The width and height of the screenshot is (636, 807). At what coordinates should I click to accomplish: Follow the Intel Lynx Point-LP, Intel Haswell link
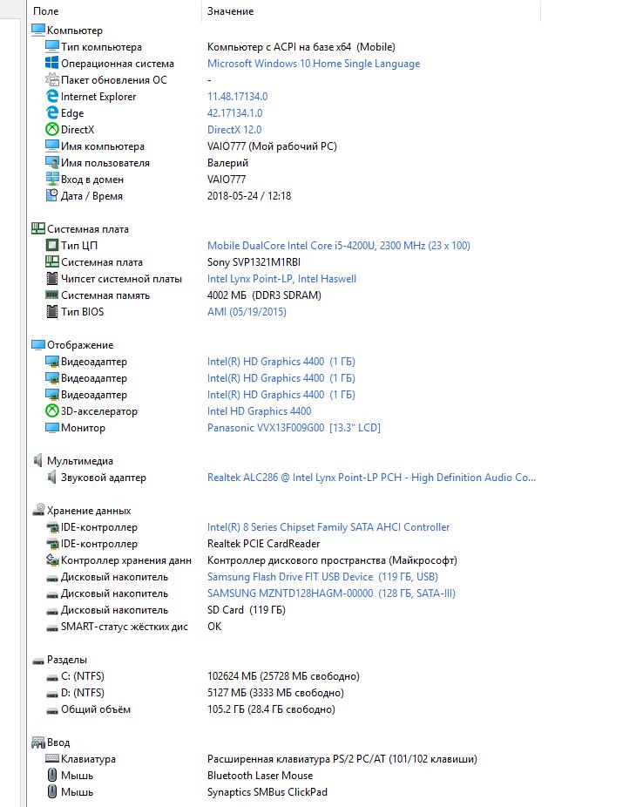[x=281, y=278]
